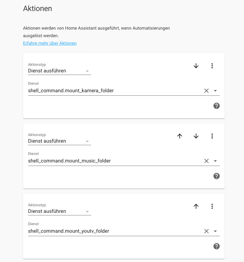Clear the mount_music_folder service entry
Screen dimensions: 244x262
(206, 161)
